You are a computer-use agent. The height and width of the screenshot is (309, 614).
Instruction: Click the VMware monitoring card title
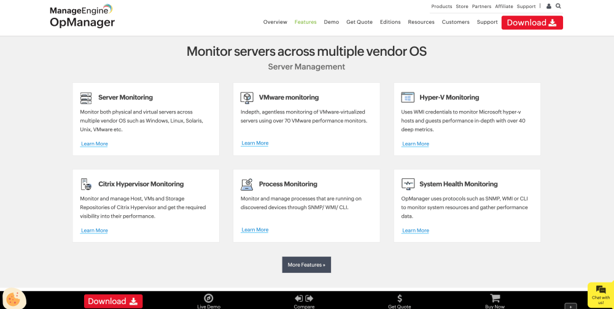(x=289, y=97)
